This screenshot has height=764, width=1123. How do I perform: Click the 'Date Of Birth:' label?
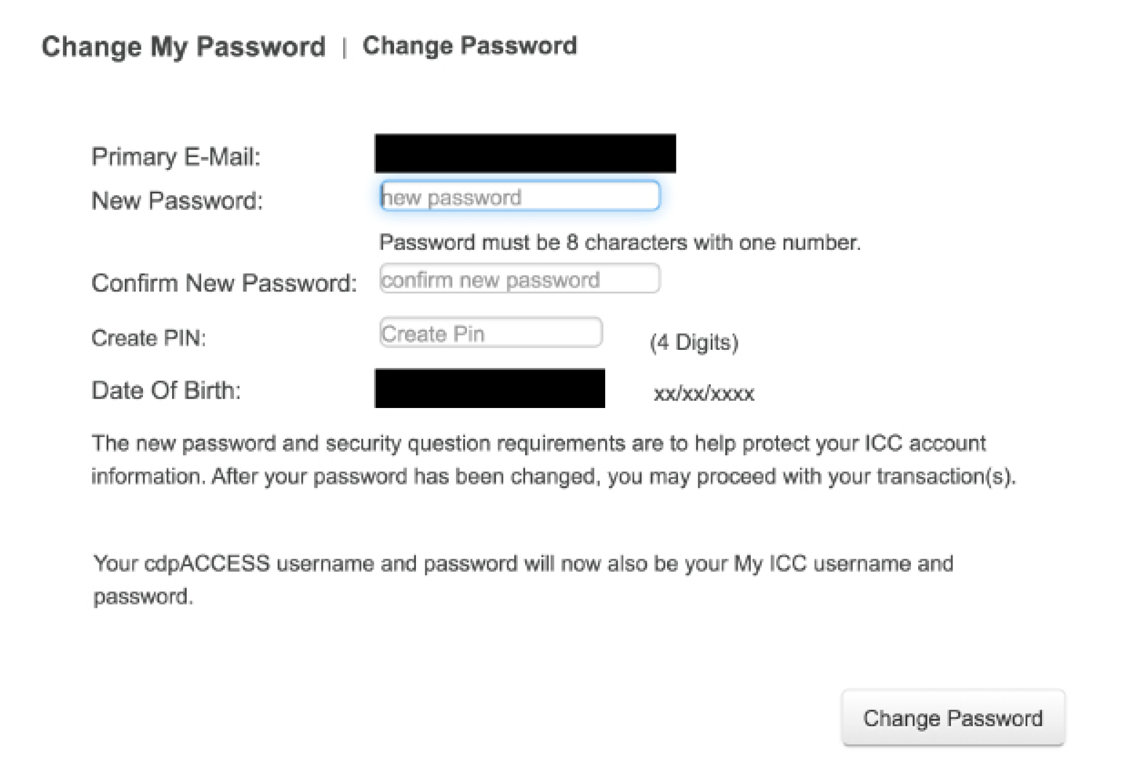pyautogui.click(x=166, y=390)
